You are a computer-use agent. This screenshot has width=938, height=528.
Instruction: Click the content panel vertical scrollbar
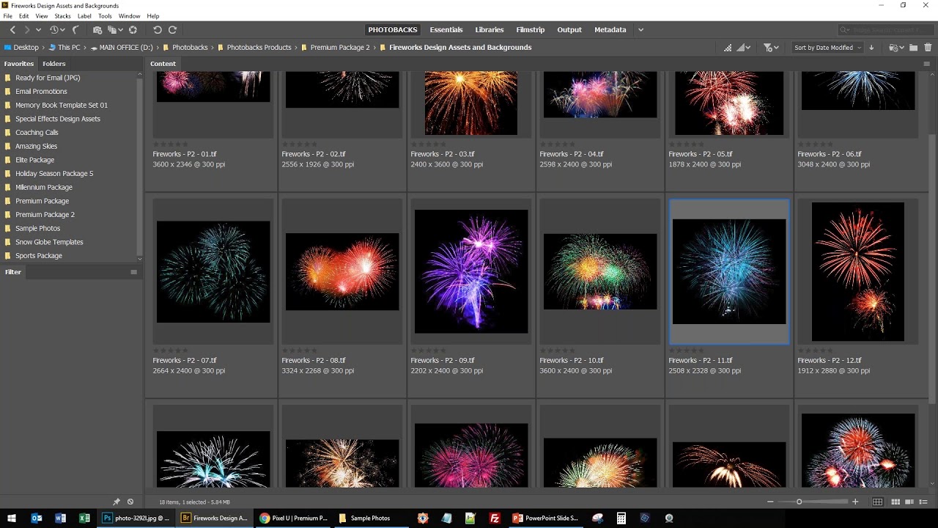[932, 269]
